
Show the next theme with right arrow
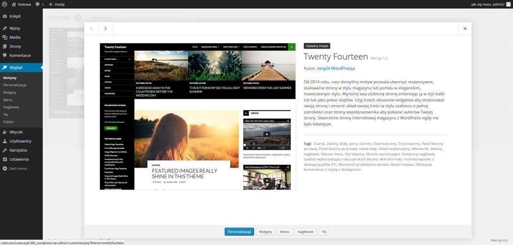[106, 28]
